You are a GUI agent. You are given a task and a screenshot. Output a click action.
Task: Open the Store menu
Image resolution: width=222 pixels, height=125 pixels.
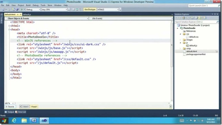[50, 5]
